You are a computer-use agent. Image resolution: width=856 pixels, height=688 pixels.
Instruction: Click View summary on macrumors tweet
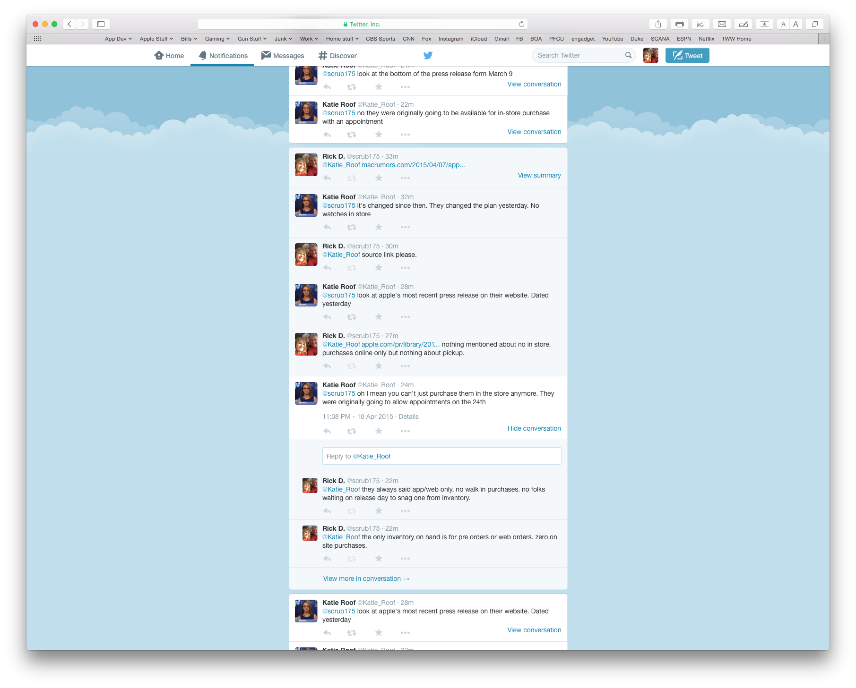539,175
